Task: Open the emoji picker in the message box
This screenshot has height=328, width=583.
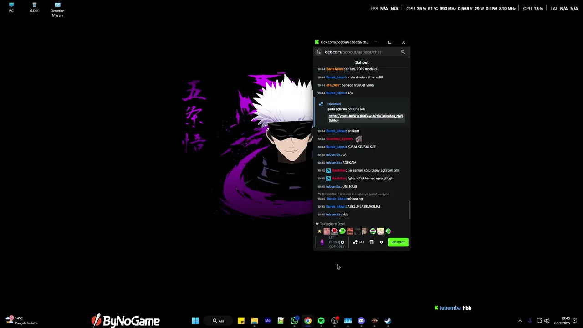Action: [343, 242]
